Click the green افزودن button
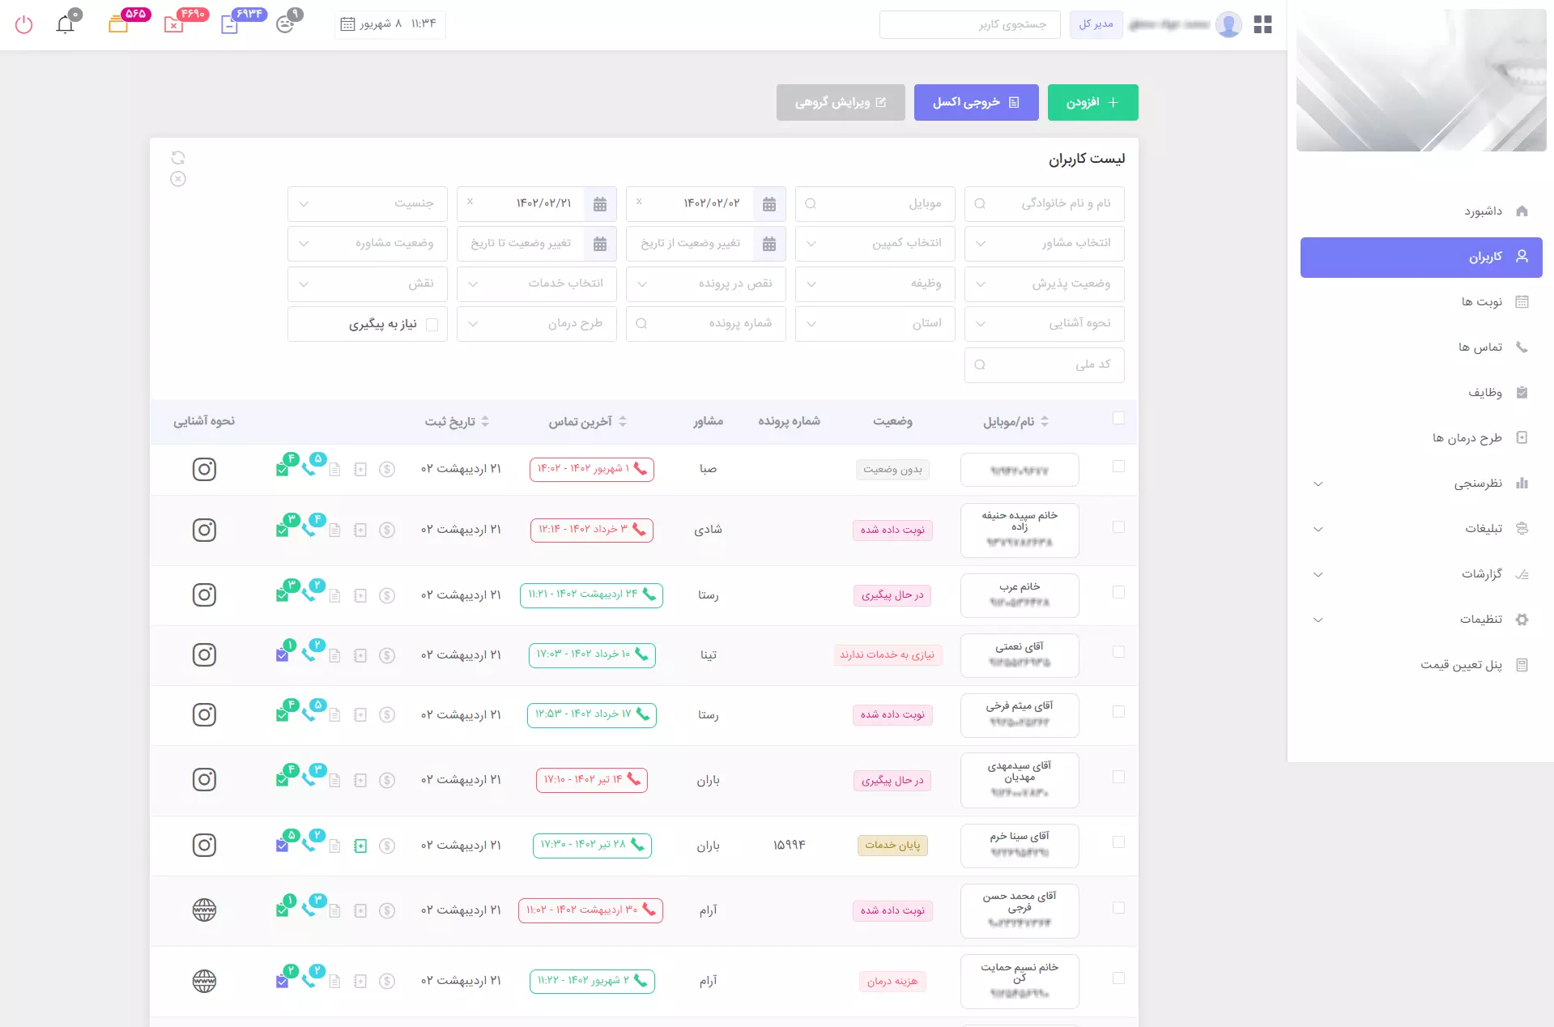This screenshot has width=1554, height=1027. point(1092,102)
